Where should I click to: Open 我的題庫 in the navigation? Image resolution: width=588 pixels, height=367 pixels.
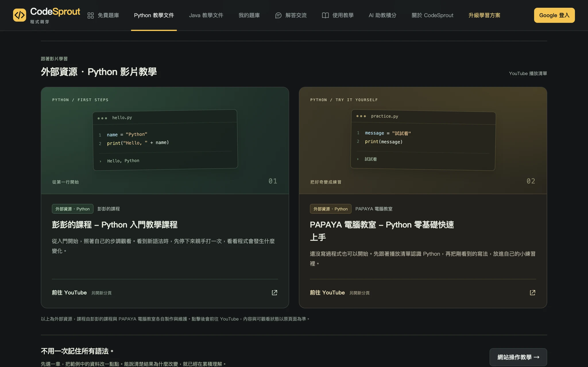tap(249, 15)
